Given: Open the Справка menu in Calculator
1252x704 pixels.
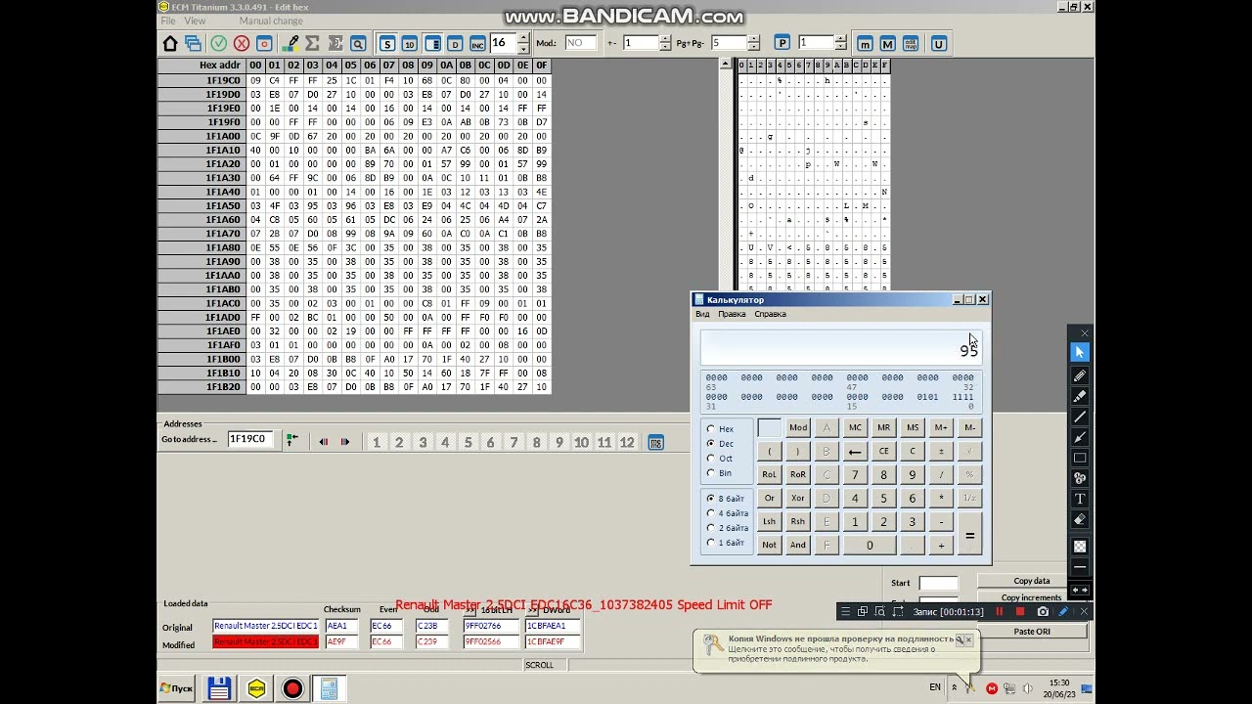Looking at the screenshot, I should click(770, 314).
